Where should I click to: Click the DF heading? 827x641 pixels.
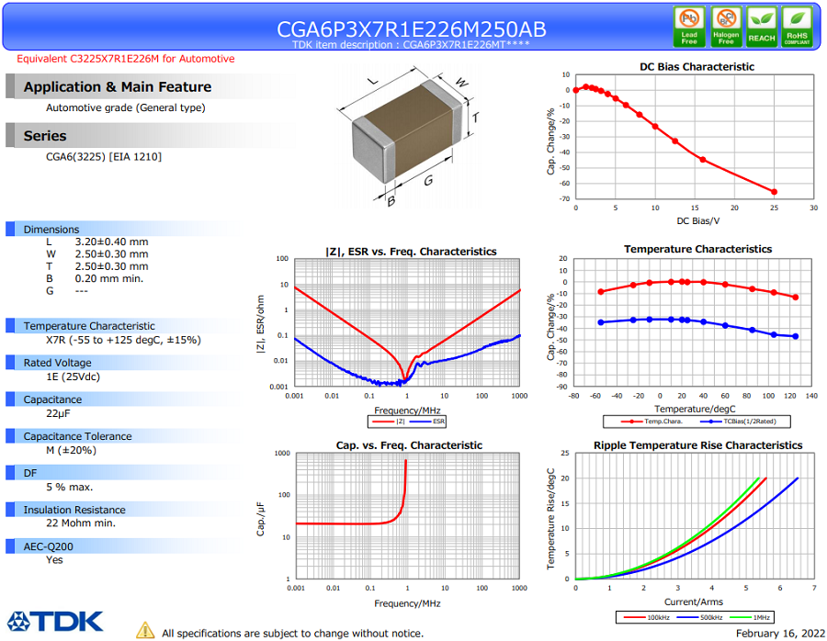[x=30, y=473]
